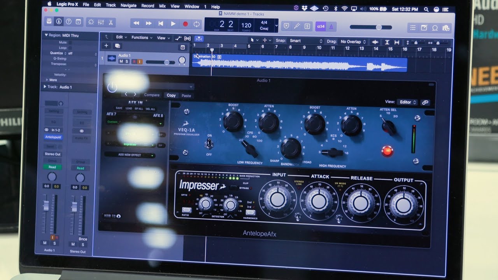The width and height of the screenshot is (498, 280).
Task: Toggle Cycle mode button
Action: 196,24
